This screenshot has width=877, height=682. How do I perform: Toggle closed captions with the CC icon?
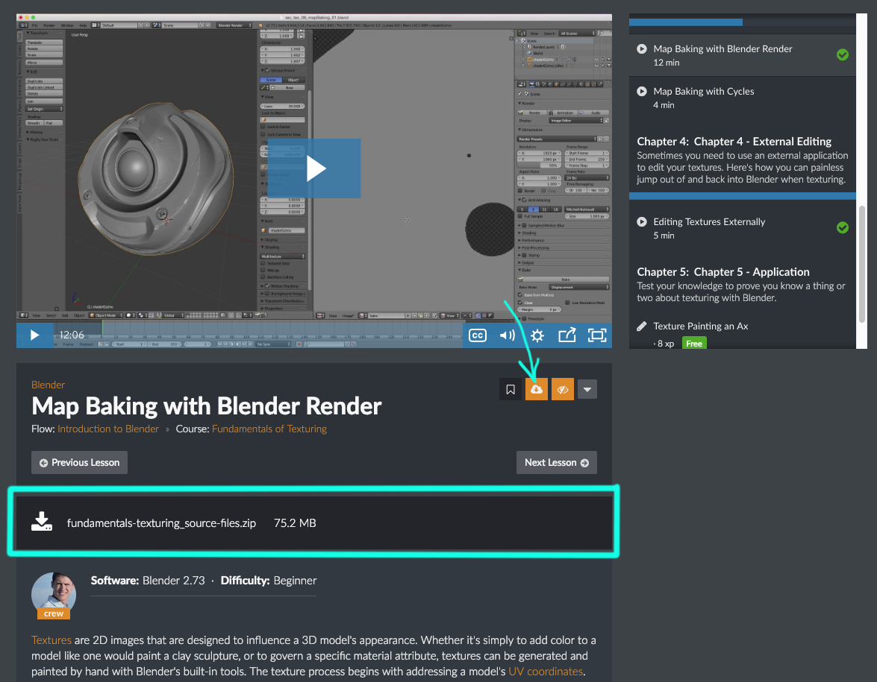click(477, 335)
